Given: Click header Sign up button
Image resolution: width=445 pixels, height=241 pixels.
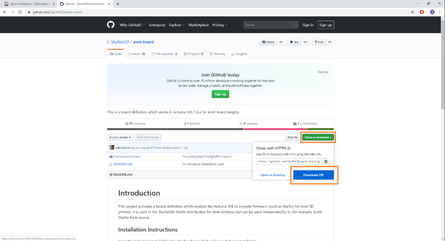Looking at the screenshot, I should pyautogui.click(x=326, y=25).
